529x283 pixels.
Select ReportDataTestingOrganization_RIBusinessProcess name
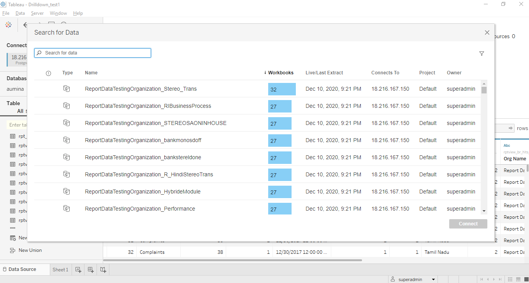click(148, 106)
